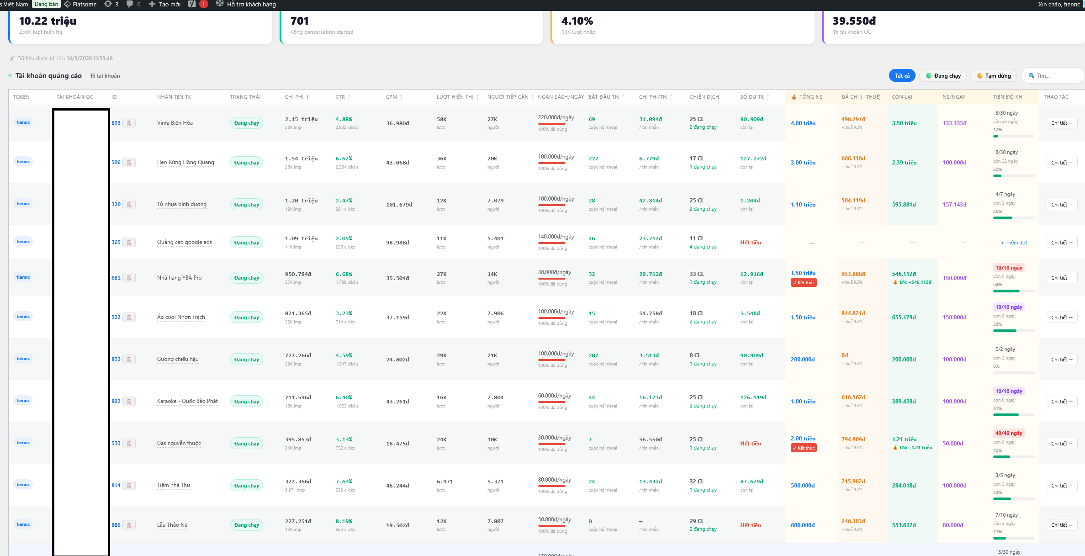Click clipboard icon next to ID 681
1085x556 pixels.
[129, 278]
